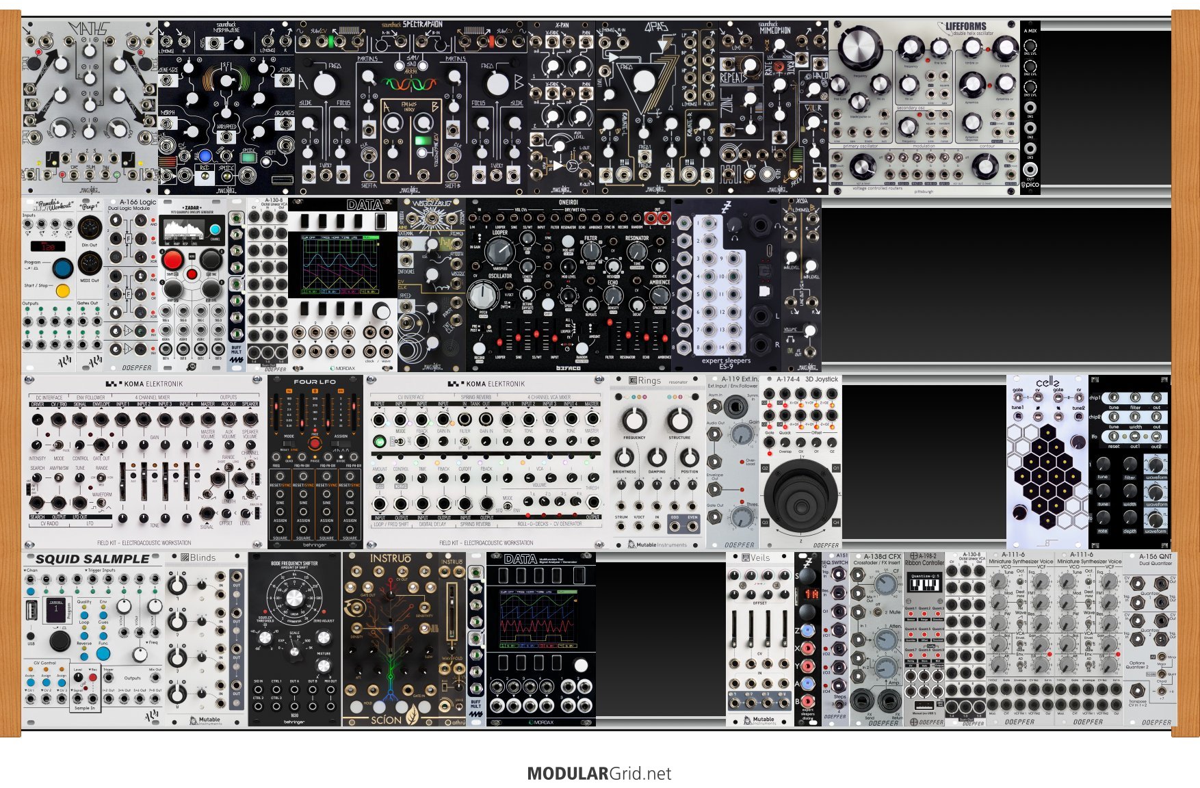Viewport: 1200px width, 788px height.
Task: Click the 'MIMEOPHON' module title
Action: (x=774, y=31)
